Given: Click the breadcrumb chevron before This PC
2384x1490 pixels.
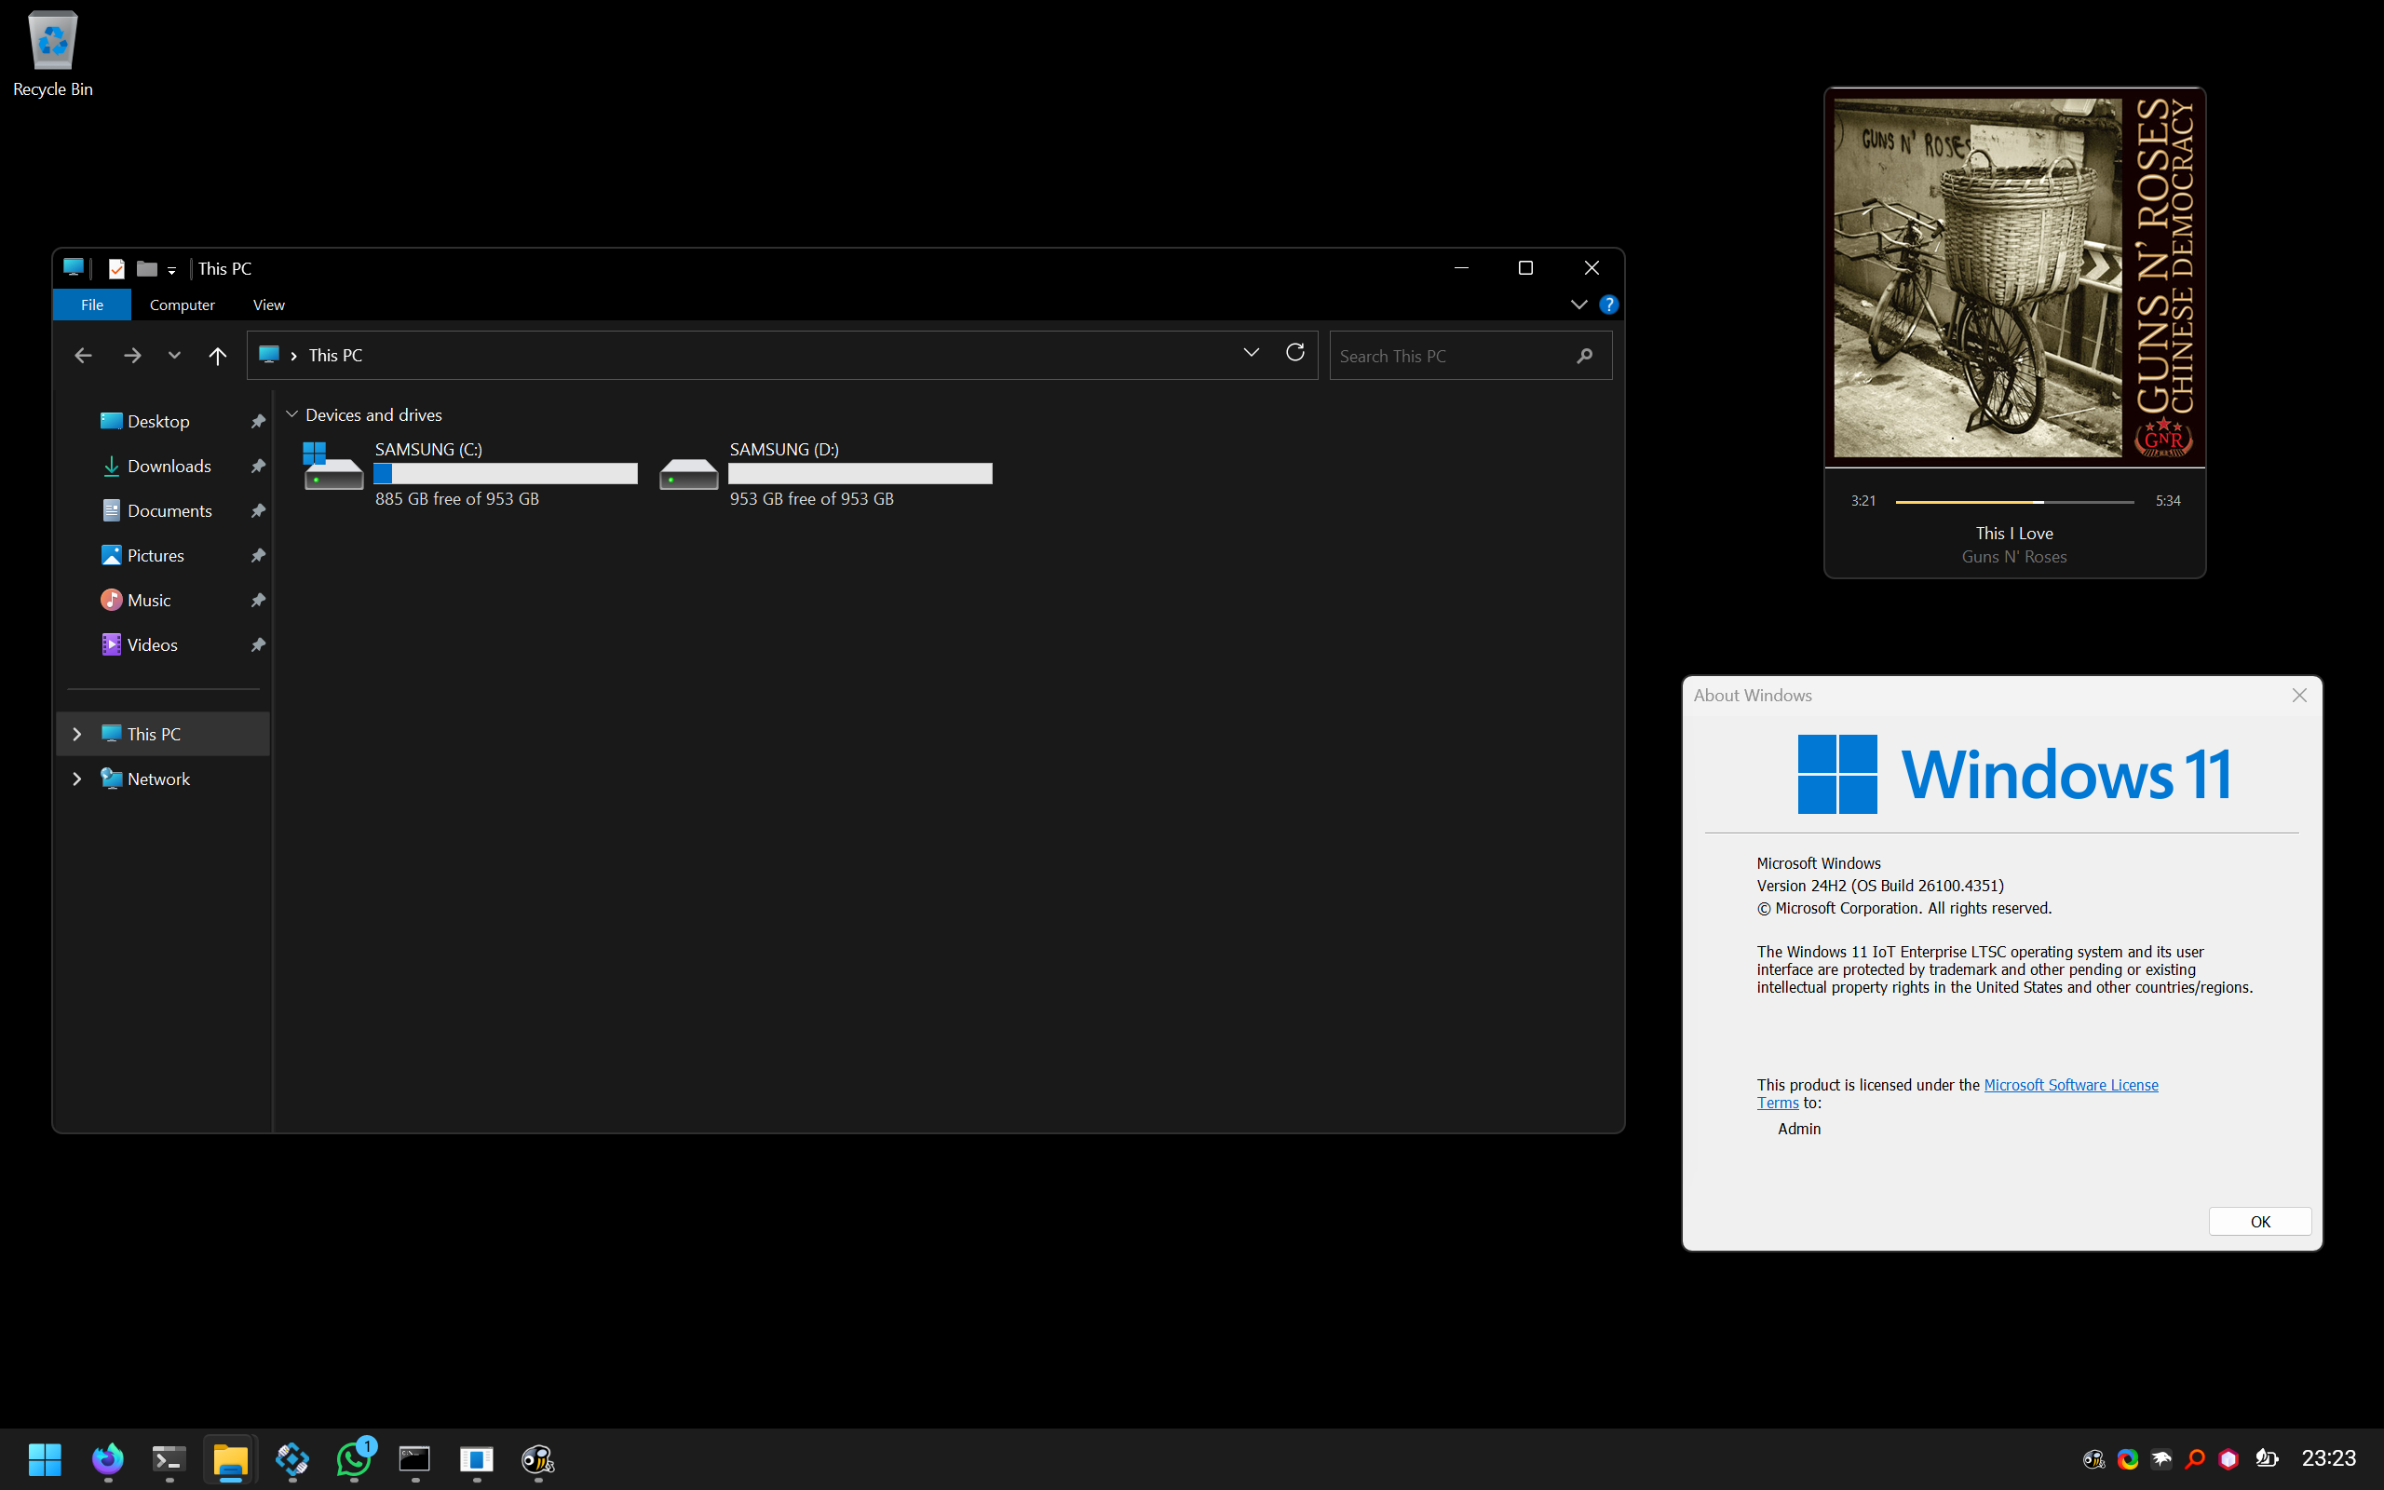Looking at the screenshot, I should pyautogui.click(x=293, y=356).
